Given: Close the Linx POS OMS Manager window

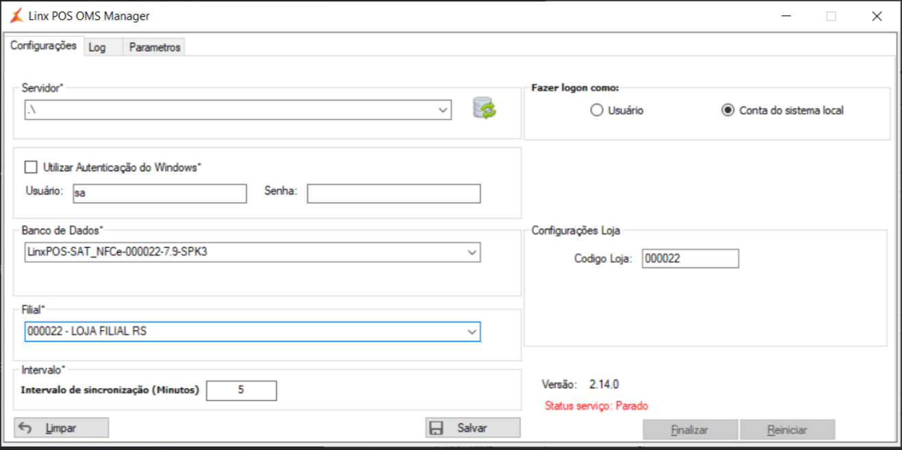Looking at the screenshot, I should click(x=877, y=16).
